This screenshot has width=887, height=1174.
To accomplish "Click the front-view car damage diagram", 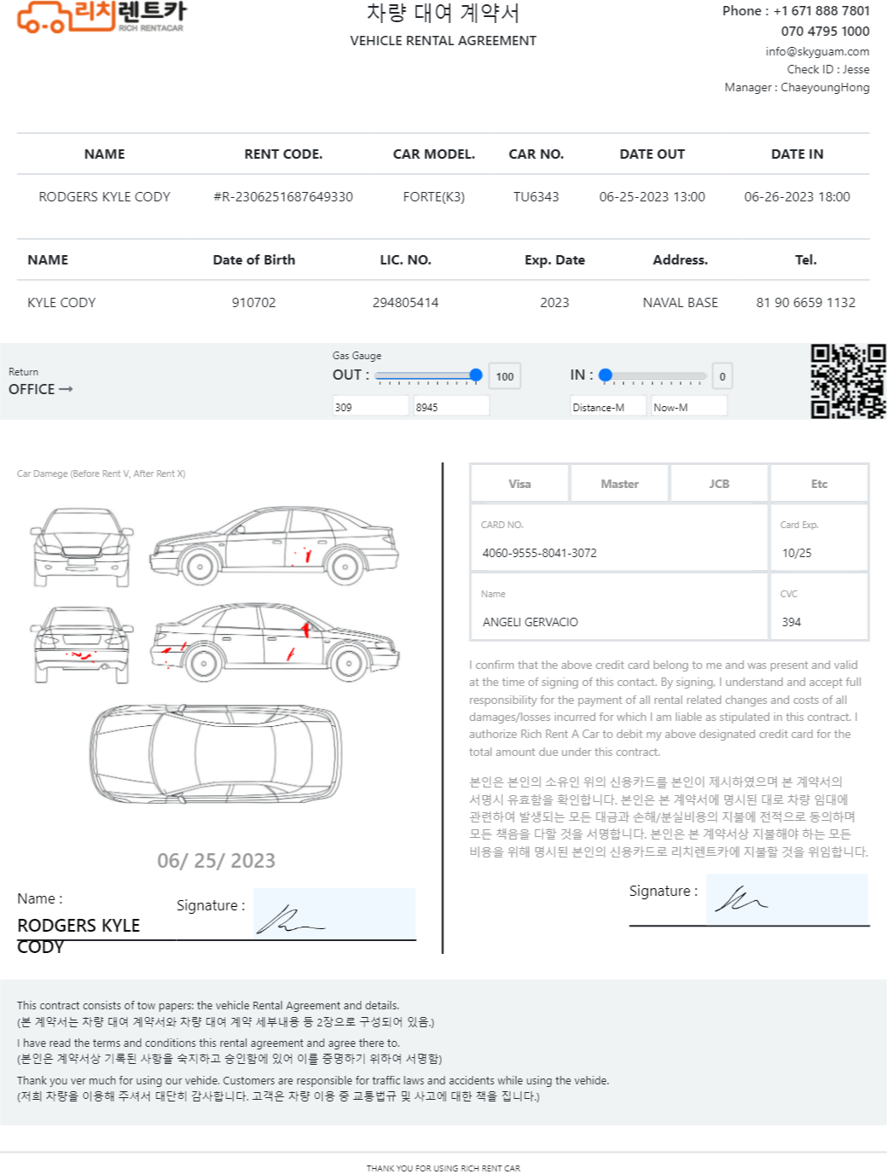I will coord(83,547).
